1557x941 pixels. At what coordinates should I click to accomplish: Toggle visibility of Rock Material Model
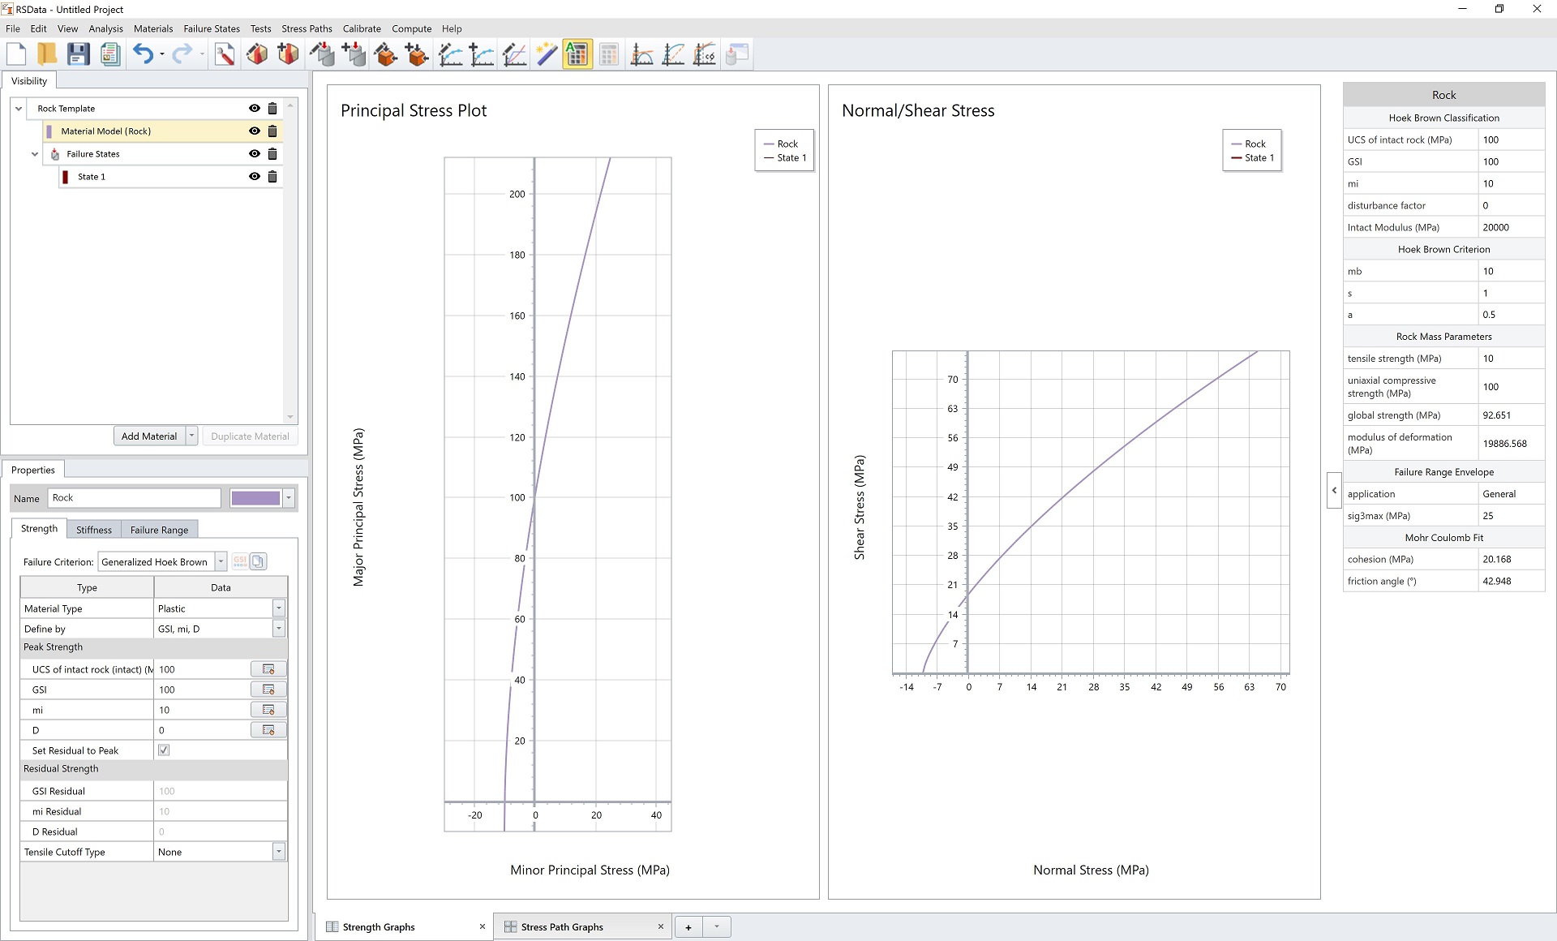254,130
